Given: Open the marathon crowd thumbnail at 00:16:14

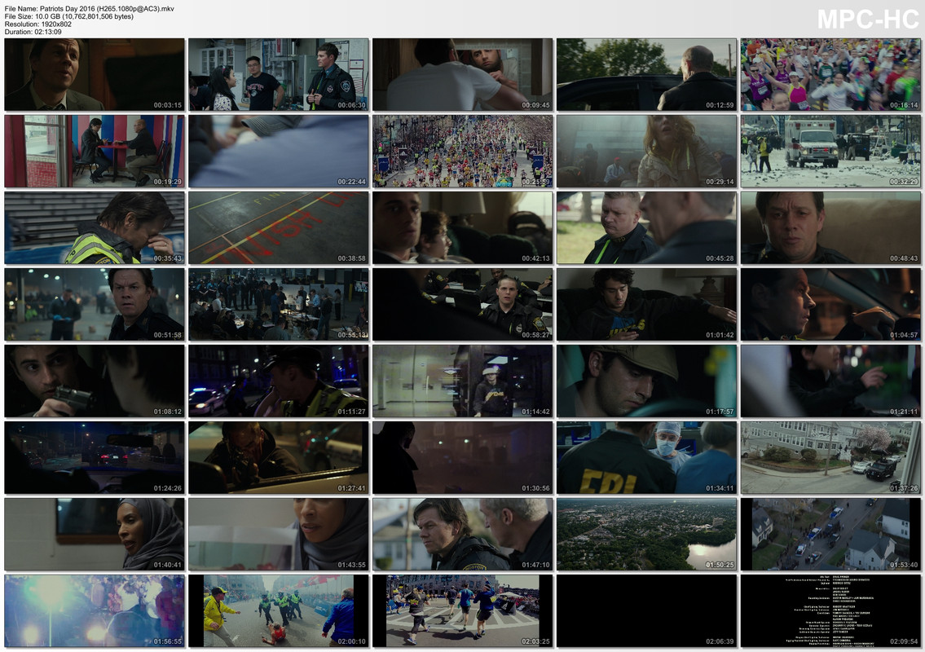Looking at the screenshot, I should [x=830, y=75].
